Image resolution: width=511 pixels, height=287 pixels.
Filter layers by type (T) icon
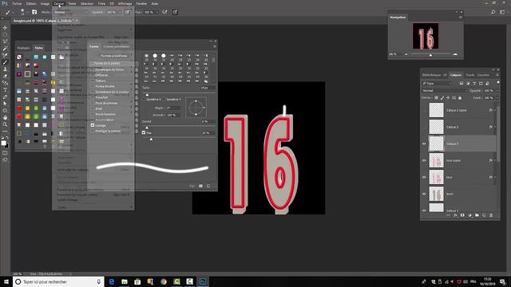[x=474, y=83]
